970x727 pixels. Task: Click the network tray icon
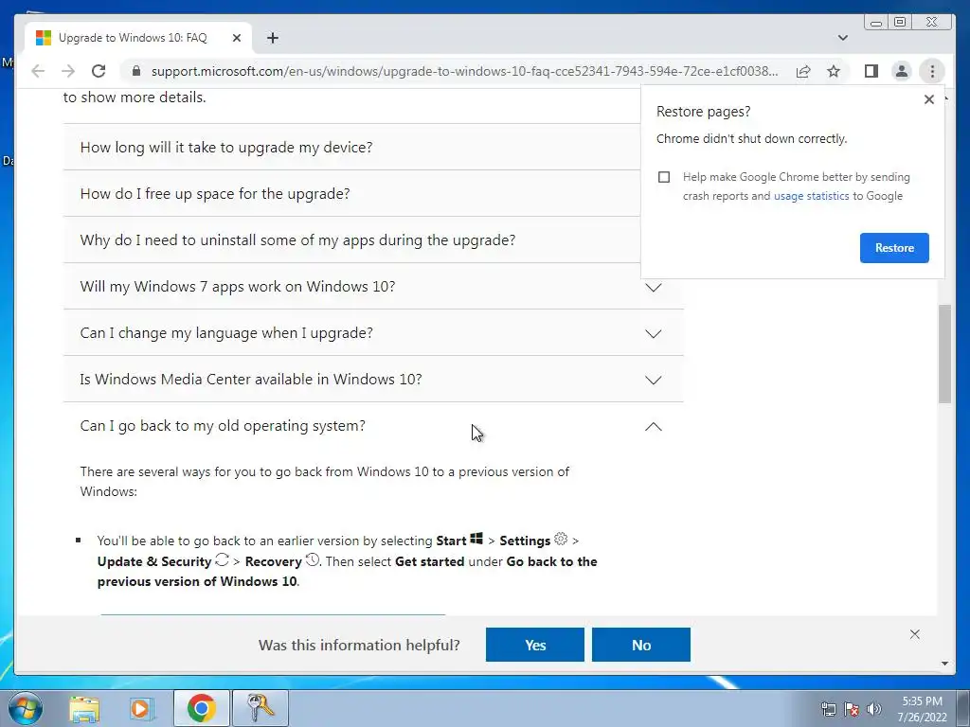click(829, 709)
